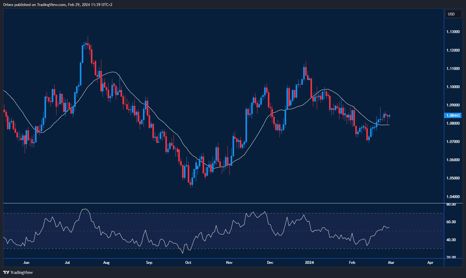Viewport: 466px width, 278px height.
Task: Click the 60.00 RSI scale label
Action: (x=451, y=222)
